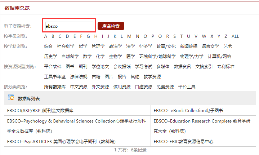259x155 pixels.
Task: Open EBSCO(ASP/BSP) 期刊全文数据库
Action: coord(40,111)
